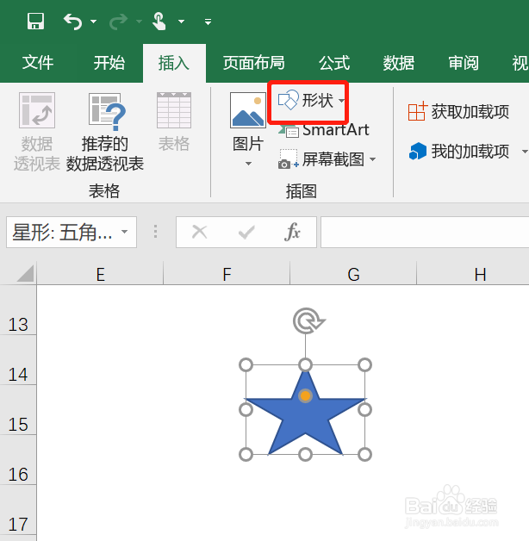Switch to the 开始 ribbon tab
This screenshot has width=529, height=541.
point(109,63)
